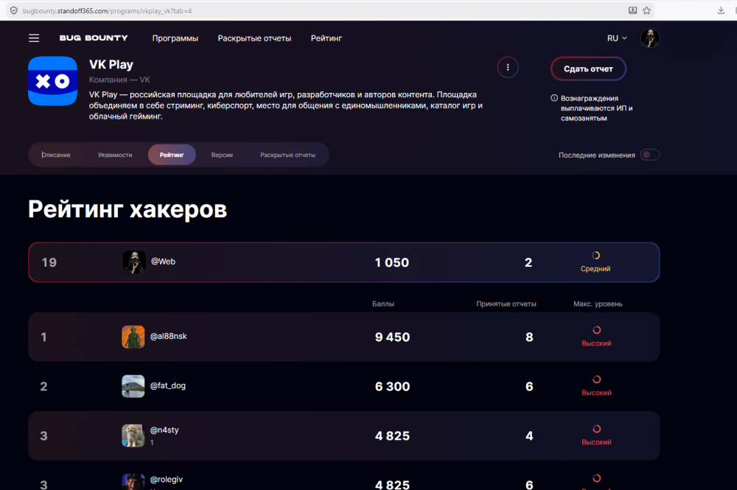Click the Принятые отчеты column header
The height and width of the screenshot is (490, 737).
pos(506,304)
